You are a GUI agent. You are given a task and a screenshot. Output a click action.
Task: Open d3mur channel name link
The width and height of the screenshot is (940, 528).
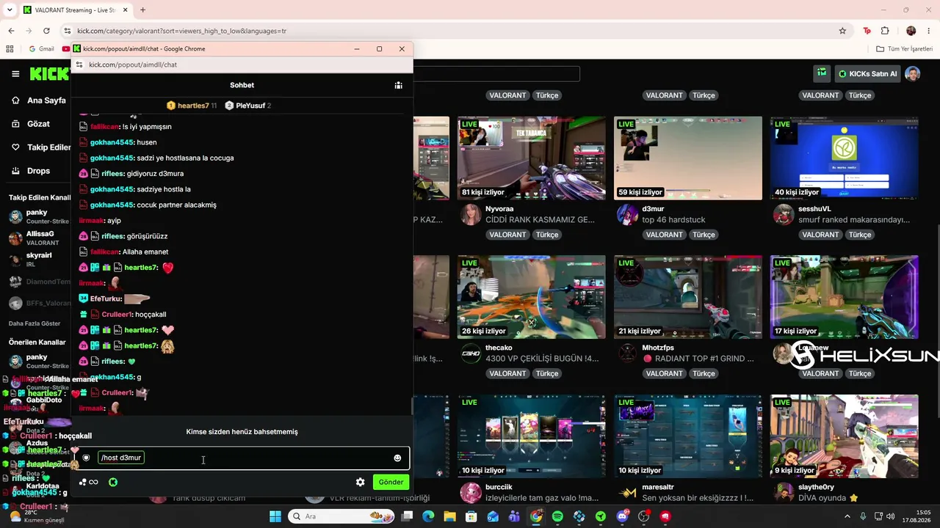[653, 209]
